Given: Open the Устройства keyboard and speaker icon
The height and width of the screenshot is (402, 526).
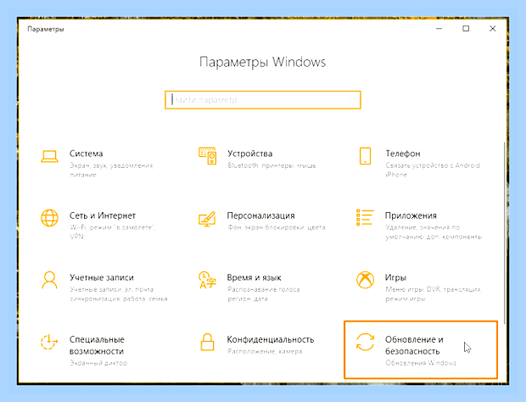Looking at the screenshot, I should (x=207, y=156).
